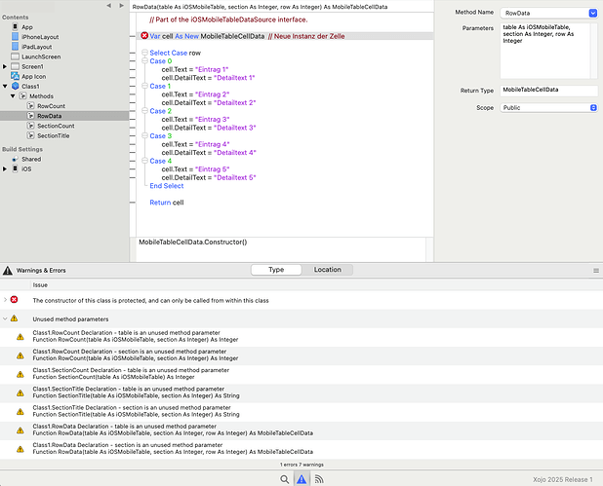Navigate forward with the right arrow
Image resolution: width=603 pixels, height=486 pixels.
122,6
